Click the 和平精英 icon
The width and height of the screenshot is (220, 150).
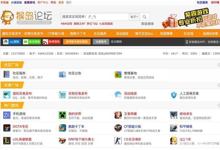pos(174,128)
